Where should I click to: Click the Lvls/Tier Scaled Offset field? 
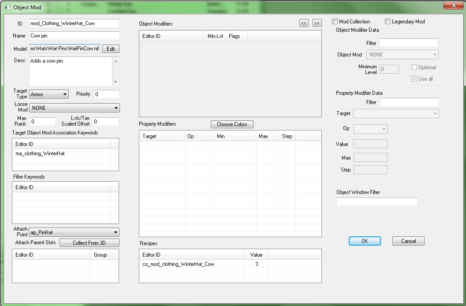click(x=106, y=122)
